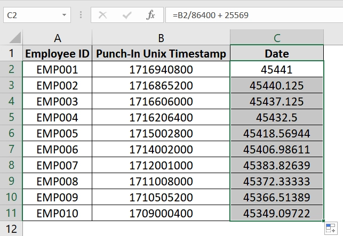This screenshot has height=236, width=343.
Task: Cancel the formula entry with X icon
Action: pyautogui.click(x=102, y=15)
